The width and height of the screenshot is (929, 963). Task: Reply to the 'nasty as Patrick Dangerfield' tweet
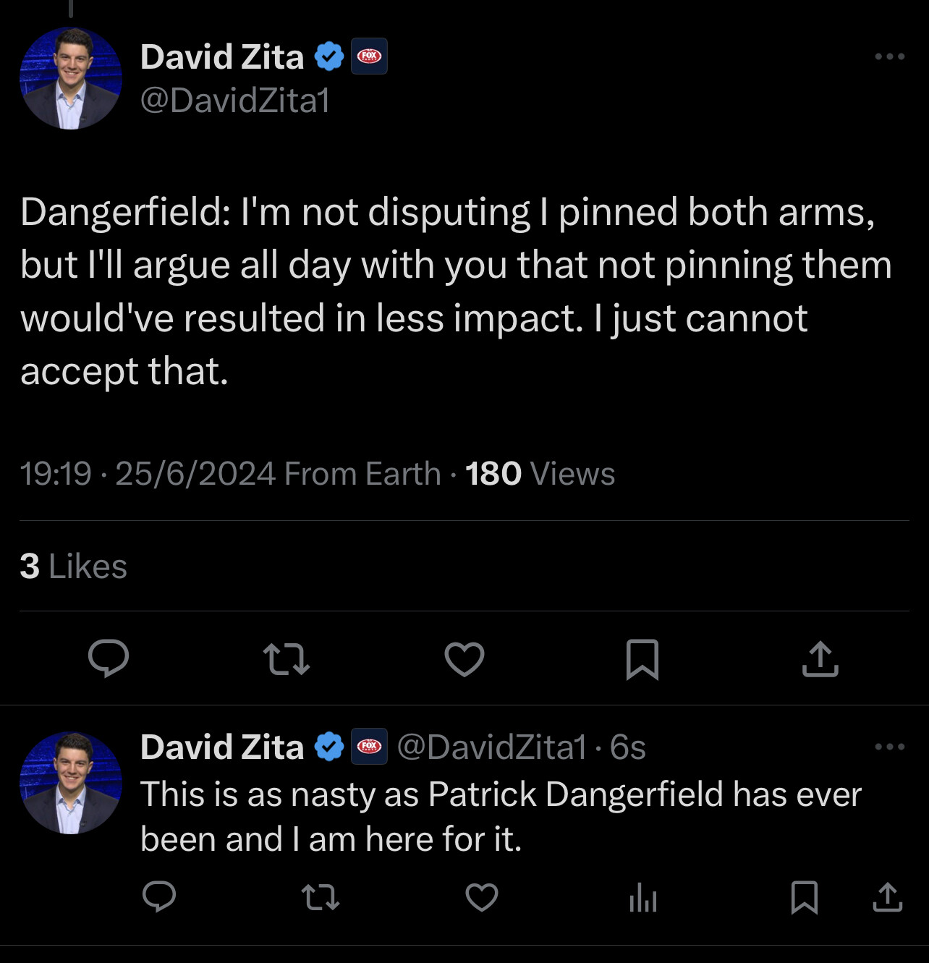(159, 897)
